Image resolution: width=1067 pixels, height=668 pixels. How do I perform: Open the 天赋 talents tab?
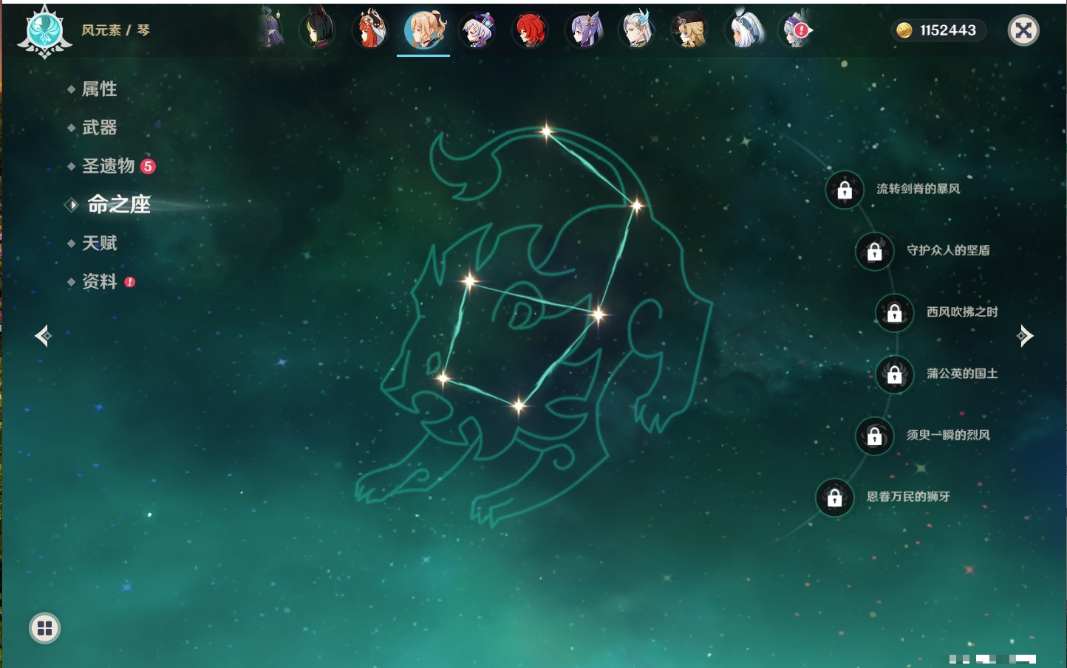point(99,243)
